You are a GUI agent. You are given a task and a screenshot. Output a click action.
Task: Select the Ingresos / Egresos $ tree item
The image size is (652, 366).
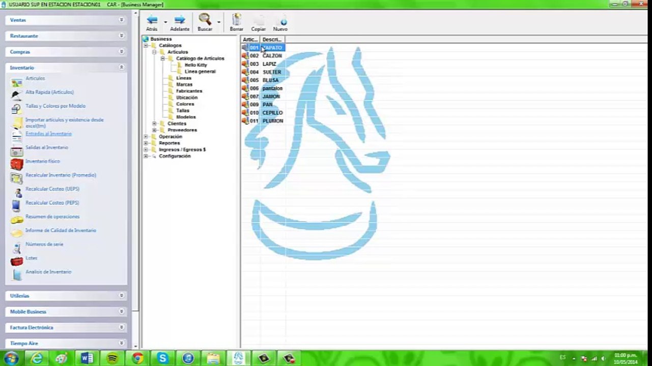click(x=182, y=149)
